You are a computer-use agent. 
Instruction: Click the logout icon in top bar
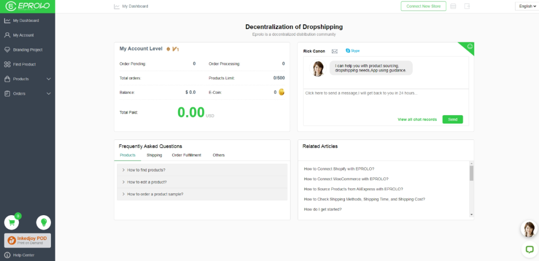click(x=467, y=6)
